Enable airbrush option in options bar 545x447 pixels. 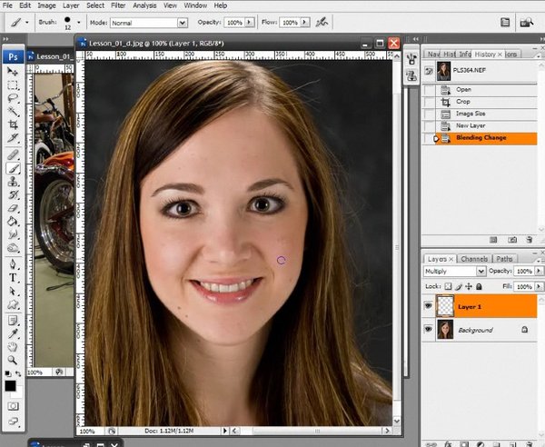click(322, 23)
